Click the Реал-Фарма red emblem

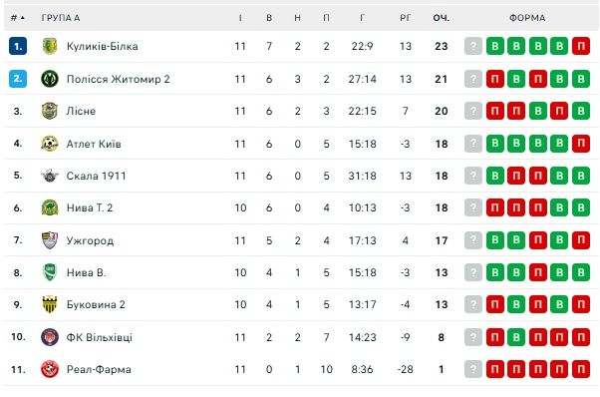[50, 369]
